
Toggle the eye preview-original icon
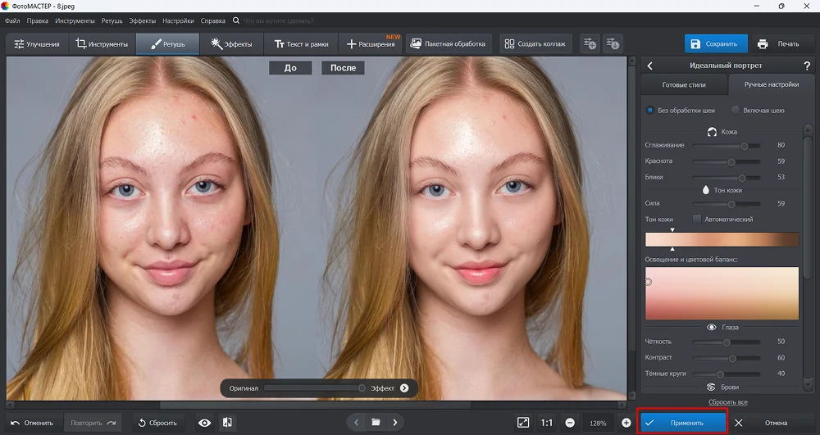point(204,423)
